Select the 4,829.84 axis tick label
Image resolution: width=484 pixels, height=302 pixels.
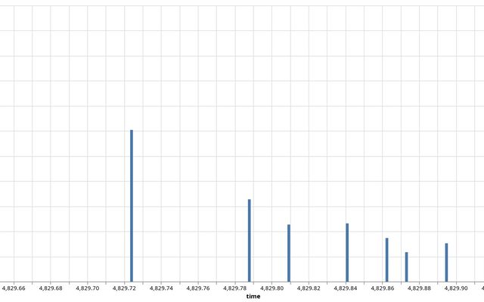pyautogui.click(x=346, y=288)
